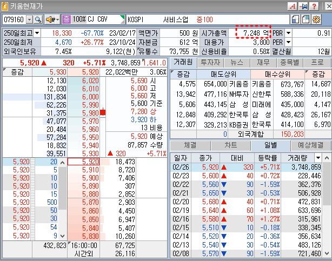Click the 일자 column header
The width and height of the screenshot is (332, 261).
181,158
